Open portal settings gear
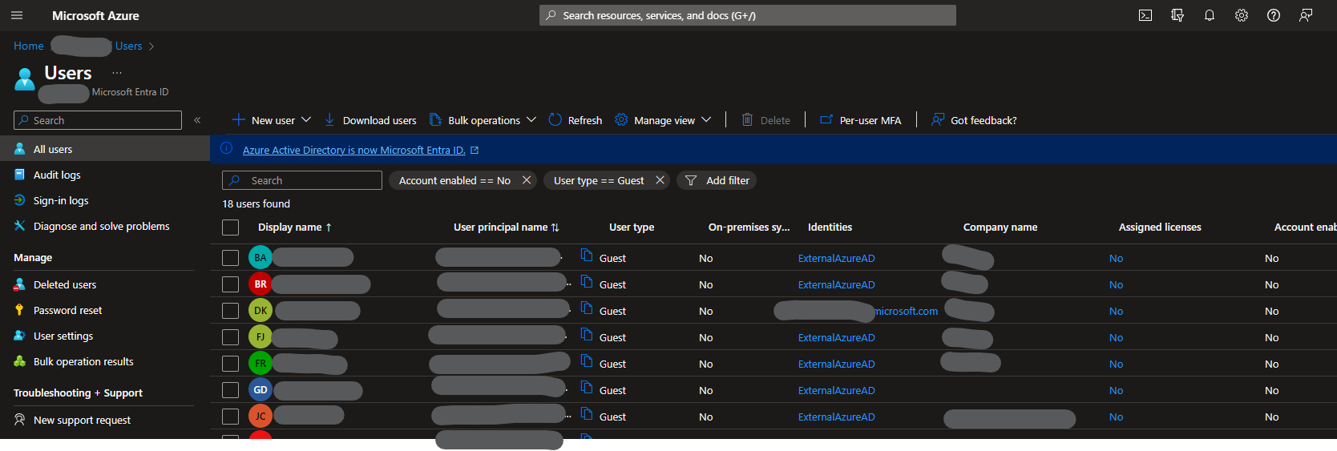The height and width of the screenshot is (451, 1337). coord(1242,15)
